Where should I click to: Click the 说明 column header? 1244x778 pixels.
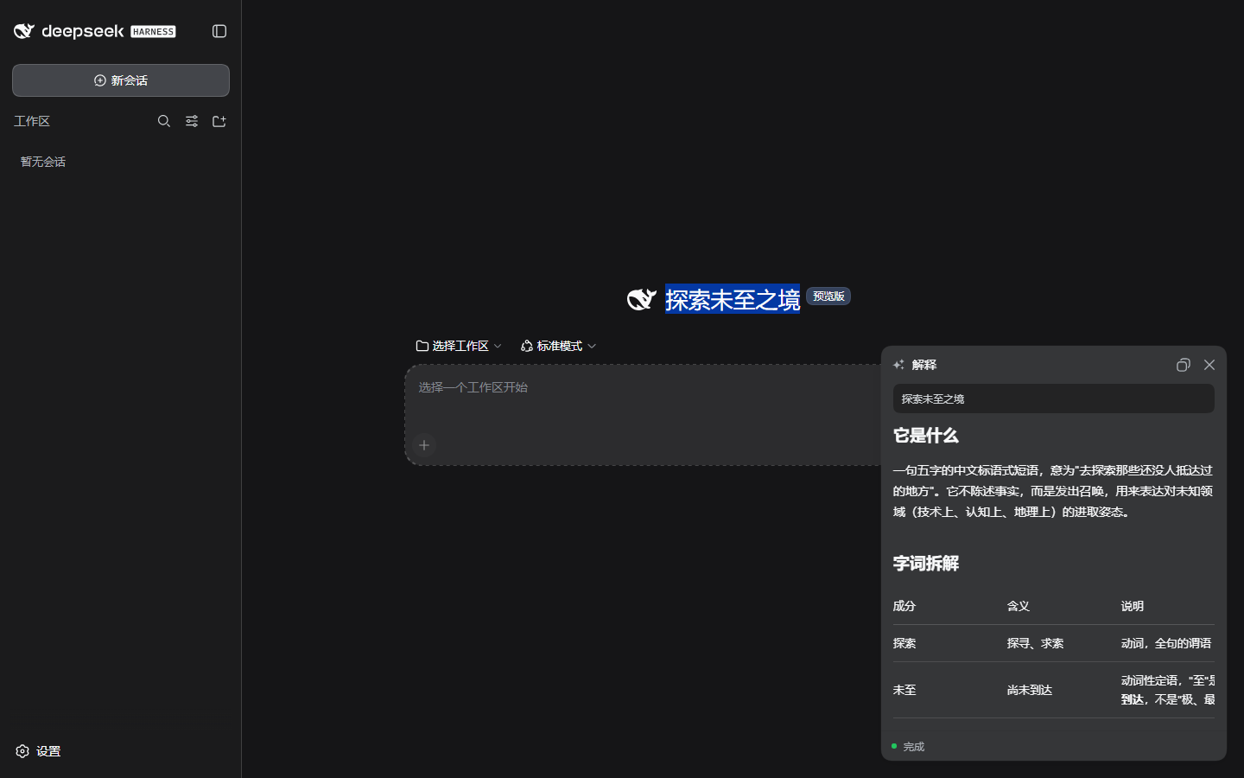(x=1133, y=606)
